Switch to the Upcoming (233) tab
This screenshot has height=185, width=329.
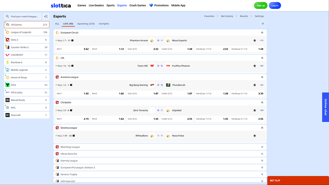tap(86, 24)
